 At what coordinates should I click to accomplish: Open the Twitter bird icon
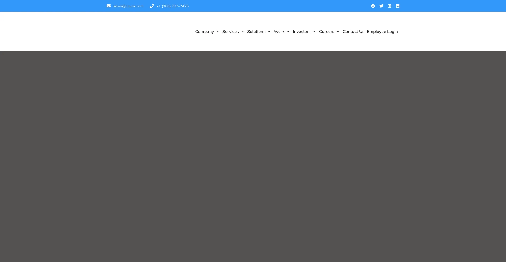tap(381, 6)
